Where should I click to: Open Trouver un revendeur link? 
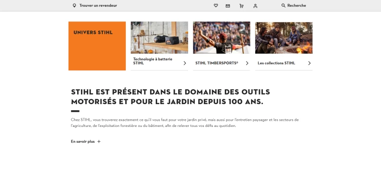(x=98, y=5)
